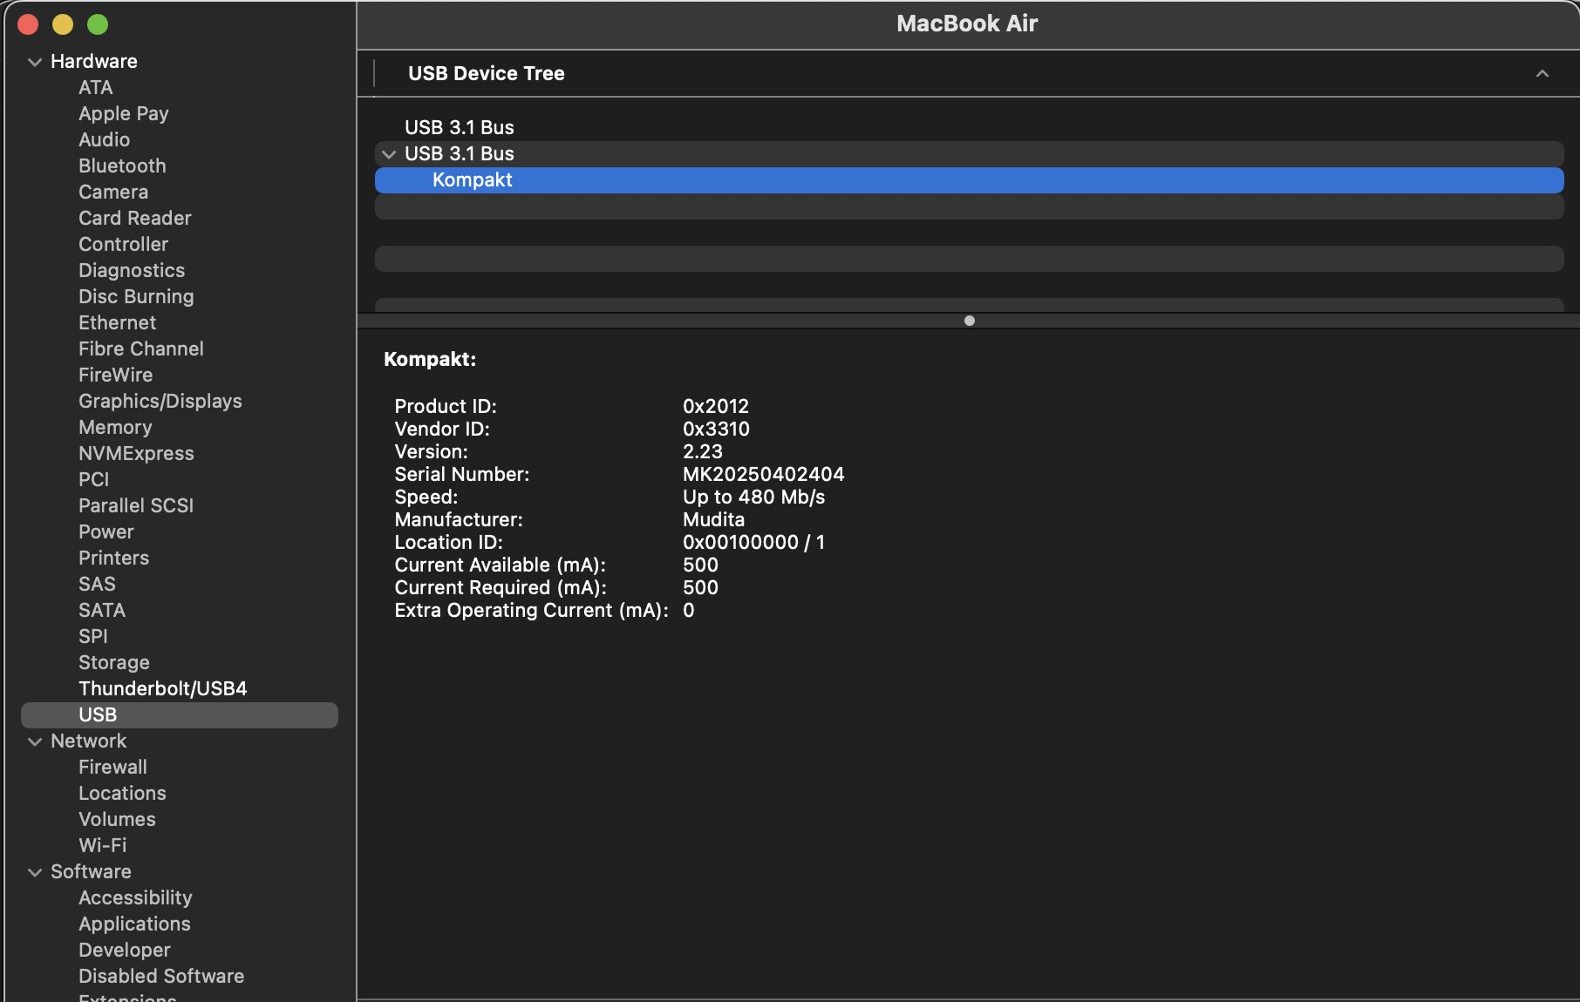Screen dimensions: 1580x1002
Task: Open Printers in the sidebar
Action: click(x=114, y=558)
